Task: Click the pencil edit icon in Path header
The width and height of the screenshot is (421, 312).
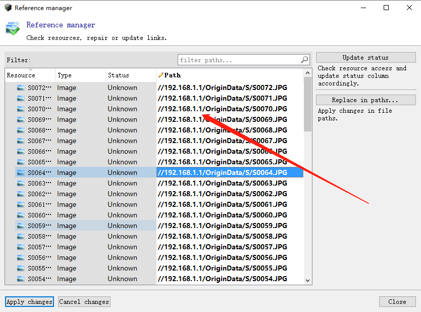Action: (161, 75)
